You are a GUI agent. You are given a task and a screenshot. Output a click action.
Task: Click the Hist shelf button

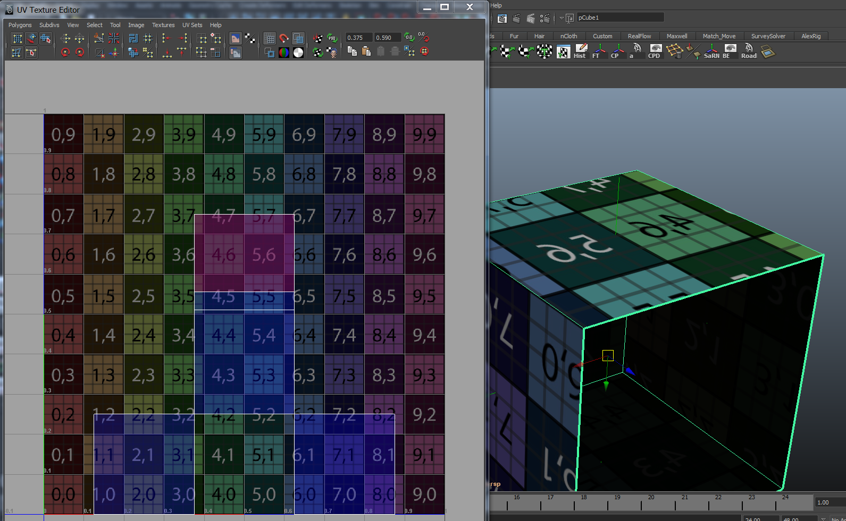pos(580,52)
